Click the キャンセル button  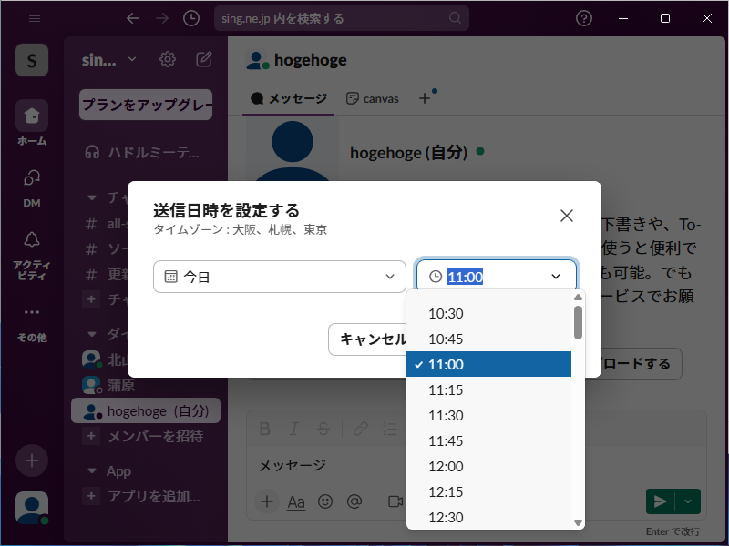pos(368,339)
